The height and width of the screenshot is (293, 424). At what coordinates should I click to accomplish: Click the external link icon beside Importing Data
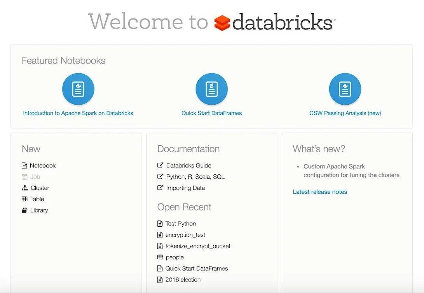click(160, 188)
